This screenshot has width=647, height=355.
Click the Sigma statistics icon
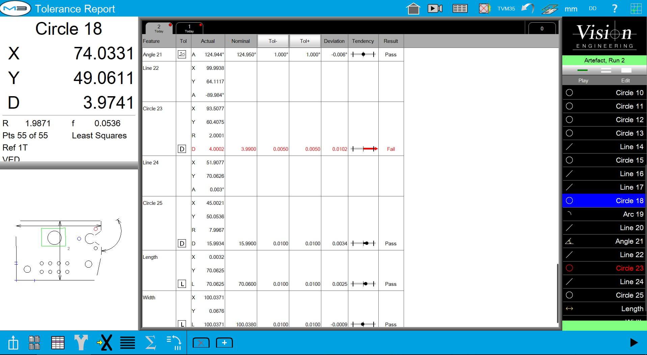150,343
